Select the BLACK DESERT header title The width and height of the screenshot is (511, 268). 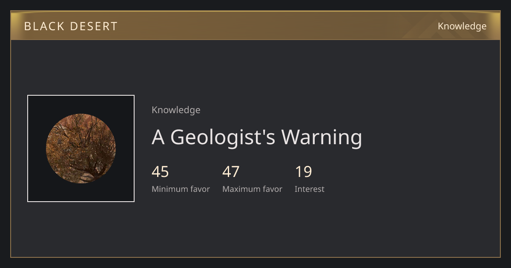[x=71, y=26]
